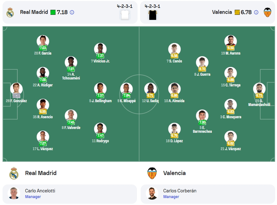Select U. Sadiq's player photo
The width and height of the screenshot is (277, 205).
click(x=150, y=89)
